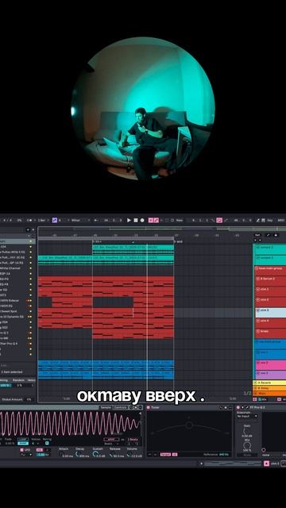Screen dimensions: 286x508
Task: Toggle the Automation Arm button
Action: tap(157, 220)
